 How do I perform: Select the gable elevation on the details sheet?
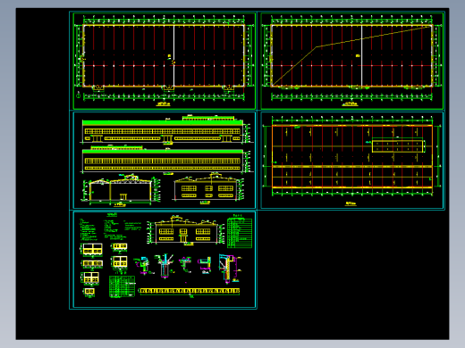(185, 230)
